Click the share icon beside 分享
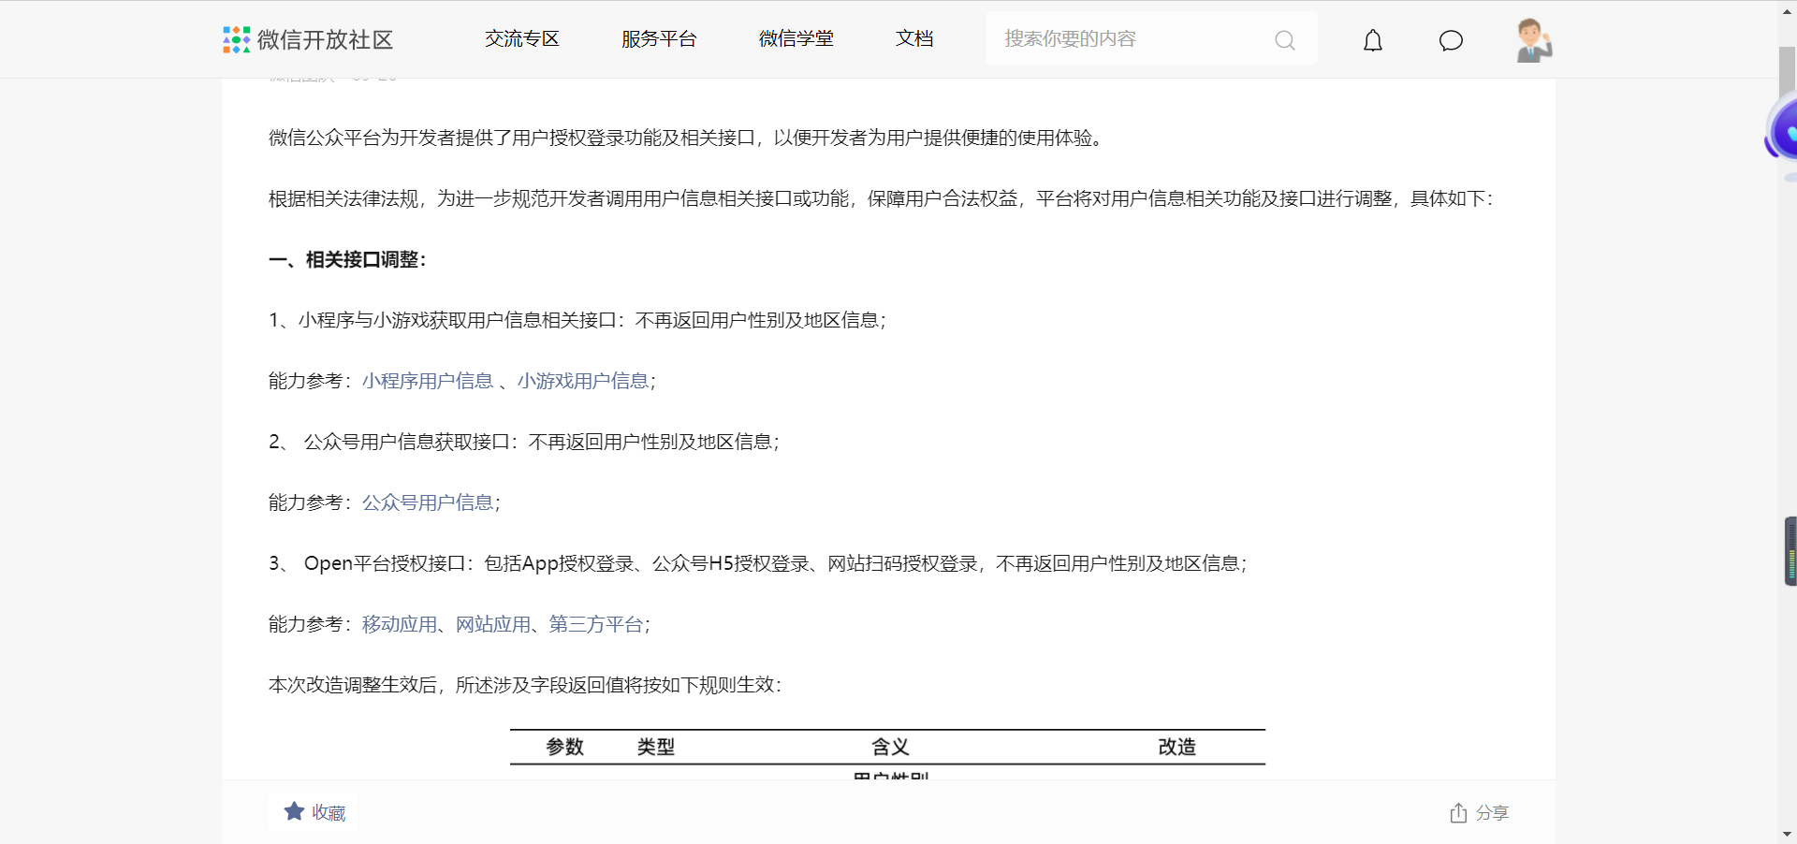Screen dimensions: 1797x844 click(1458, 813)
